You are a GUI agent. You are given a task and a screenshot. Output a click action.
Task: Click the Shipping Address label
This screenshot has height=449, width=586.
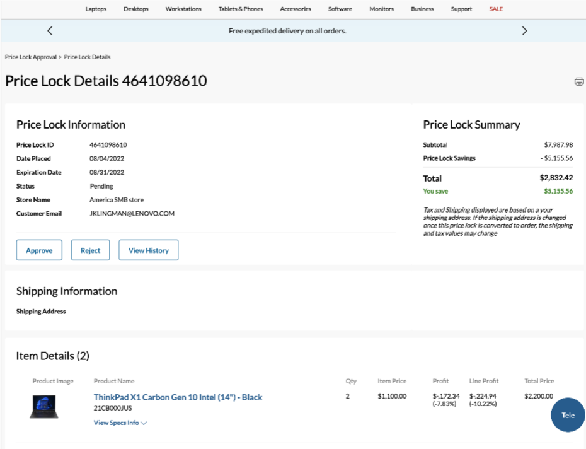click(x=41, y=312)
